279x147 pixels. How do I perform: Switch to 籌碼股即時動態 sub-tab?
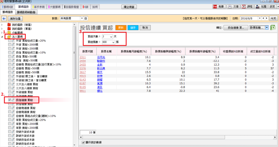(26, 12)
